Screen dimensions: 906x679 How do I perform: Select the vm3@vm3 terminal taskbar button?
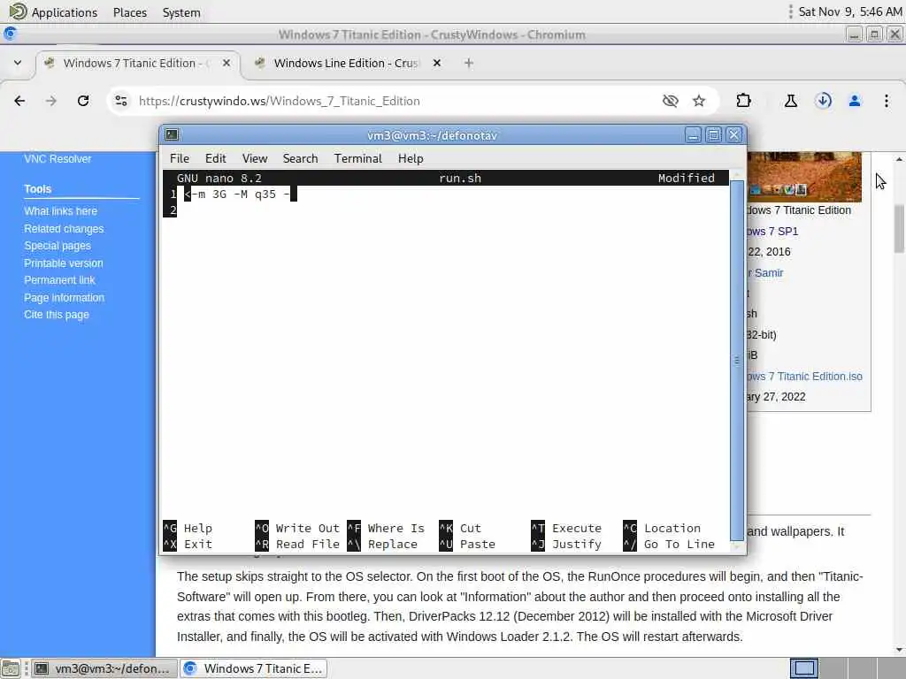click(104, 668)
